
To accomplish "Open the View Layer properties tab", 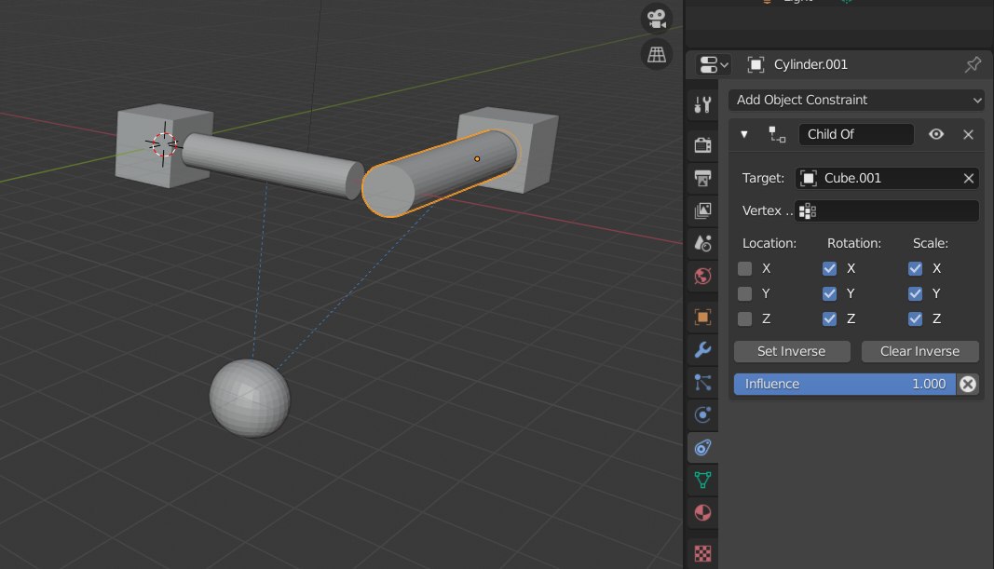I will pyautogui.click(x=702, y=210).
